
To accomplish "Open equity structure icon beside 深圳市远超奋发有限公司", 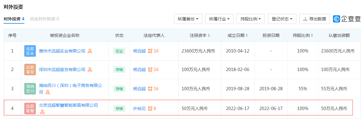I will (x=90, y=70).
